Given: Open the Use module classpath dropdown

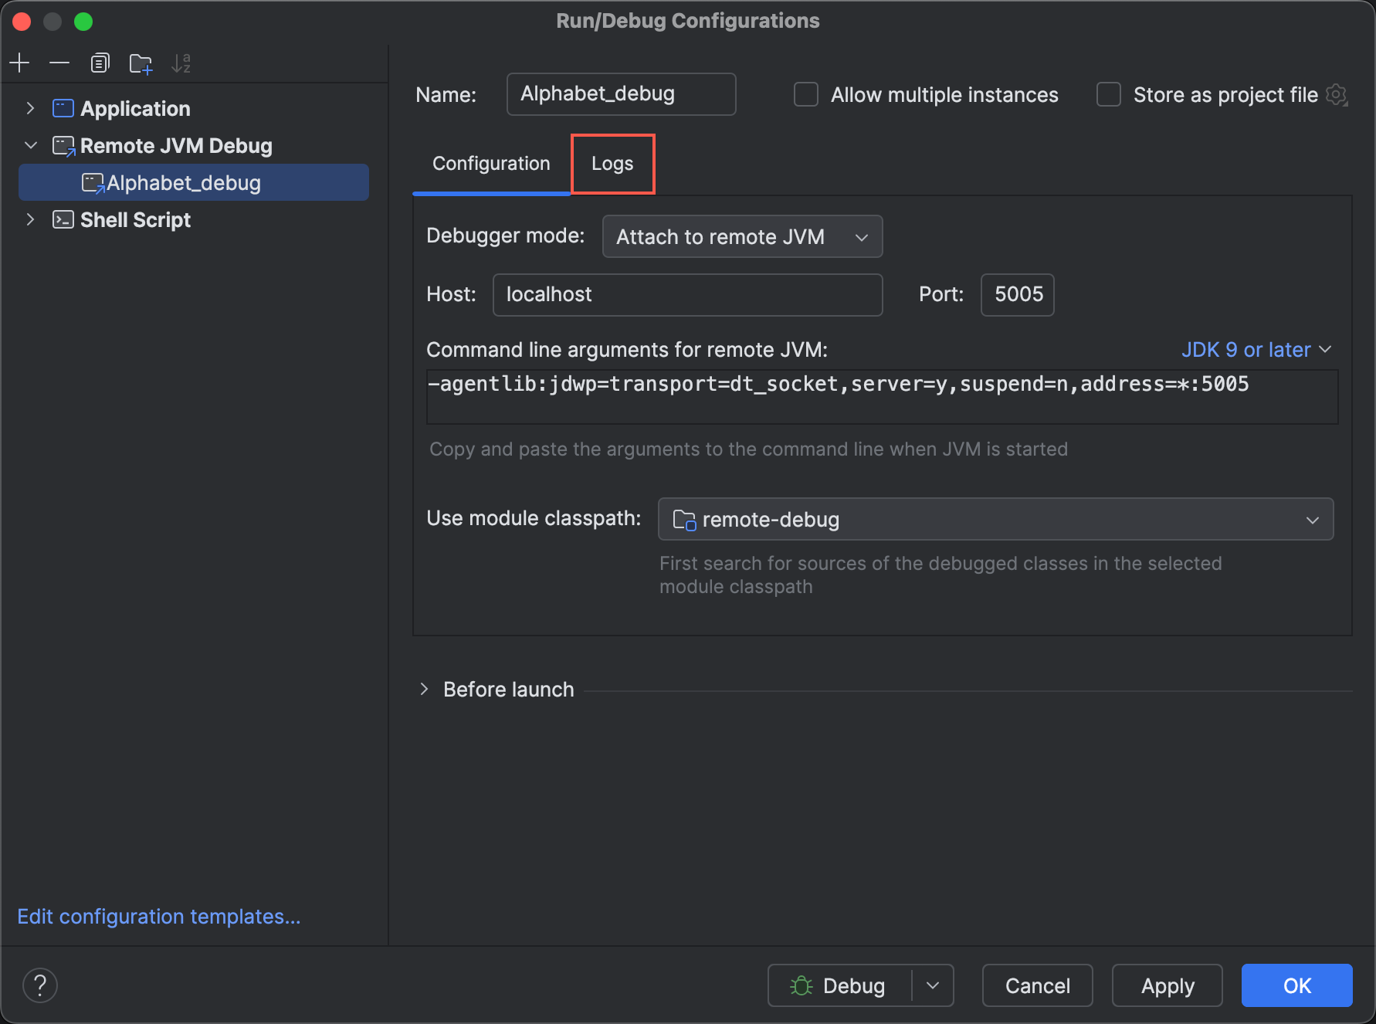Looking at the screenshot, I should 1312,519.
